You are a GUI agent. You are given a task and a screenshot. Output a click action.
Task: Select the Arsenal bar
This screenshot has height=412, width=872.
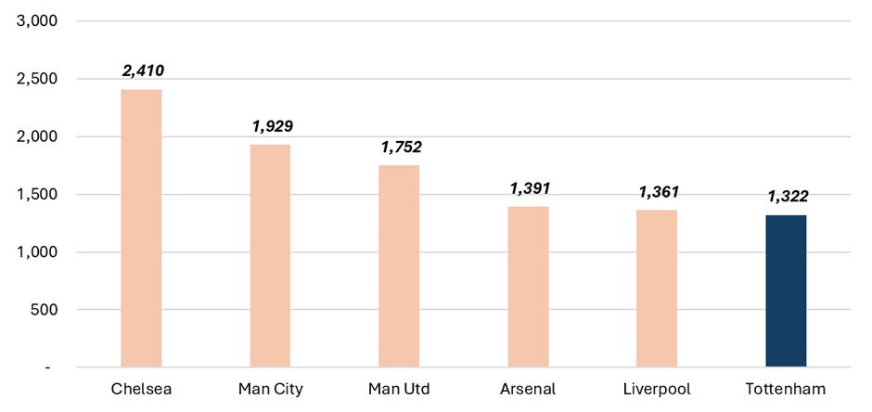point(529,287)
